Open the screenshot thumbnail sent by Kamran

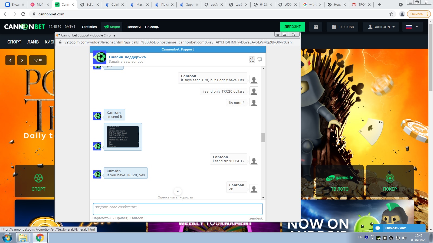tap(123, 137)
